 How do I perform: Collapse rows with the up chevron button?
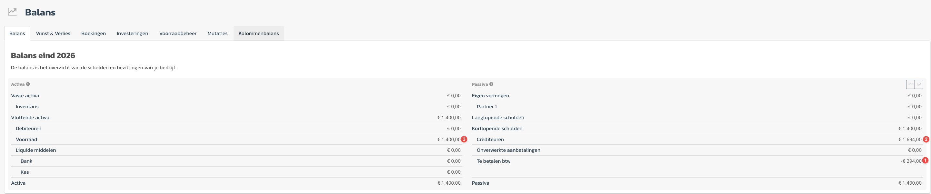pyautogui.click(x=910, y=84)
